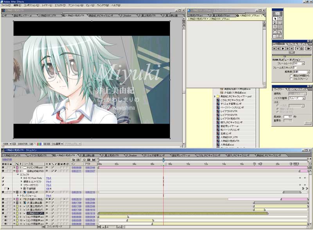Mute audio of layer 9 コンテ用音声.avi

pyautogui.click(x=5, y=217)
